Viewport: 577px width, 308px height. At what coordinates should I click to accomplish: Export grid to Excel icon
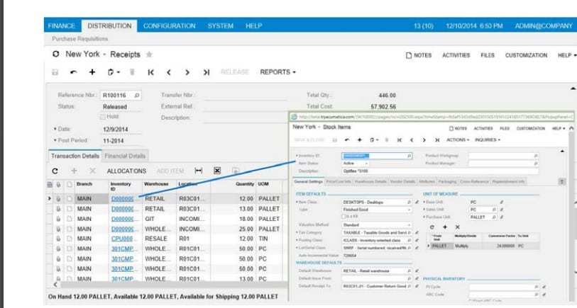217,171
